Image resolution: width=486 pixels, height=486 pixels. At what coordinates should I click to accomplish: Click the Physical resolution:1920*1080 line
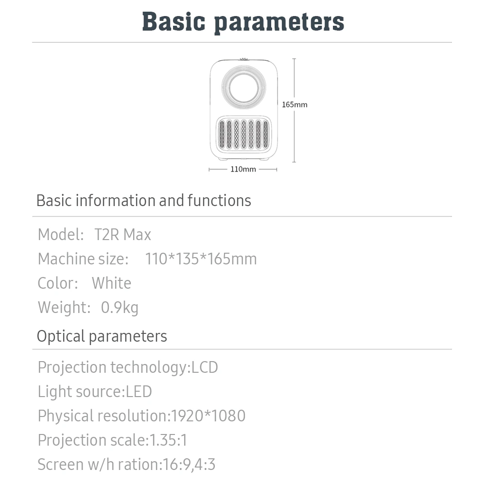click(x=141, y=416)
